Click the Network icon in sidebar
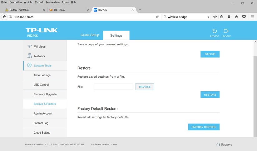257x151 pixels. (30, 56)
